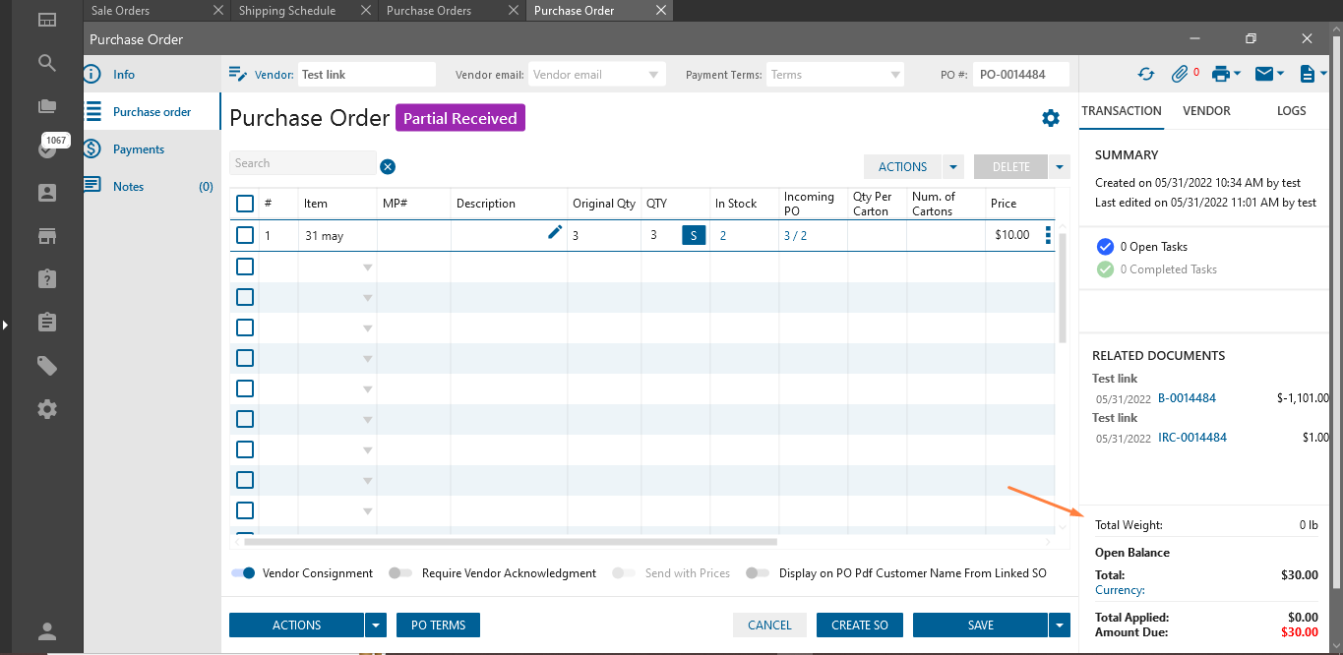This screenshot has height=655, width=1343.
Task: Click the email envelope icon
Action: coord(1264,74)
